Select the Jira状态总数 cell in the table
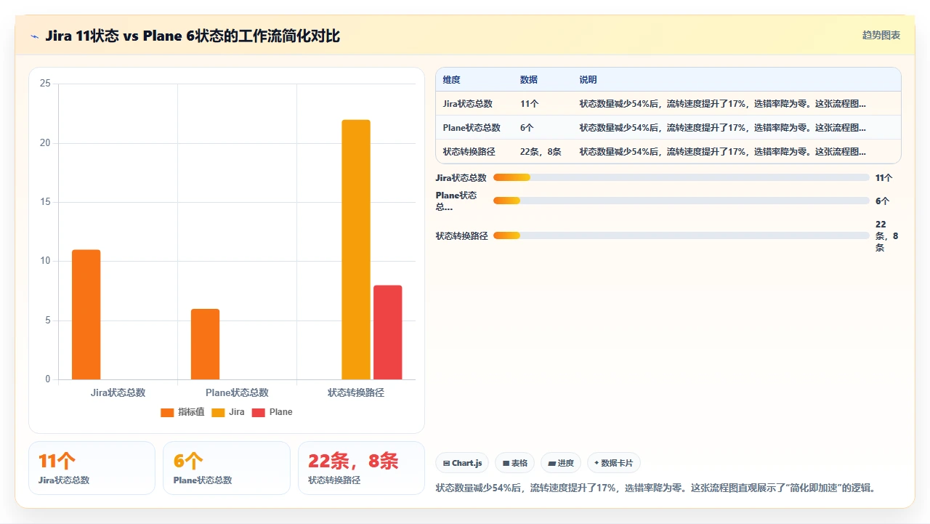This screenshot has height=524, width=930. pos(468,104)
